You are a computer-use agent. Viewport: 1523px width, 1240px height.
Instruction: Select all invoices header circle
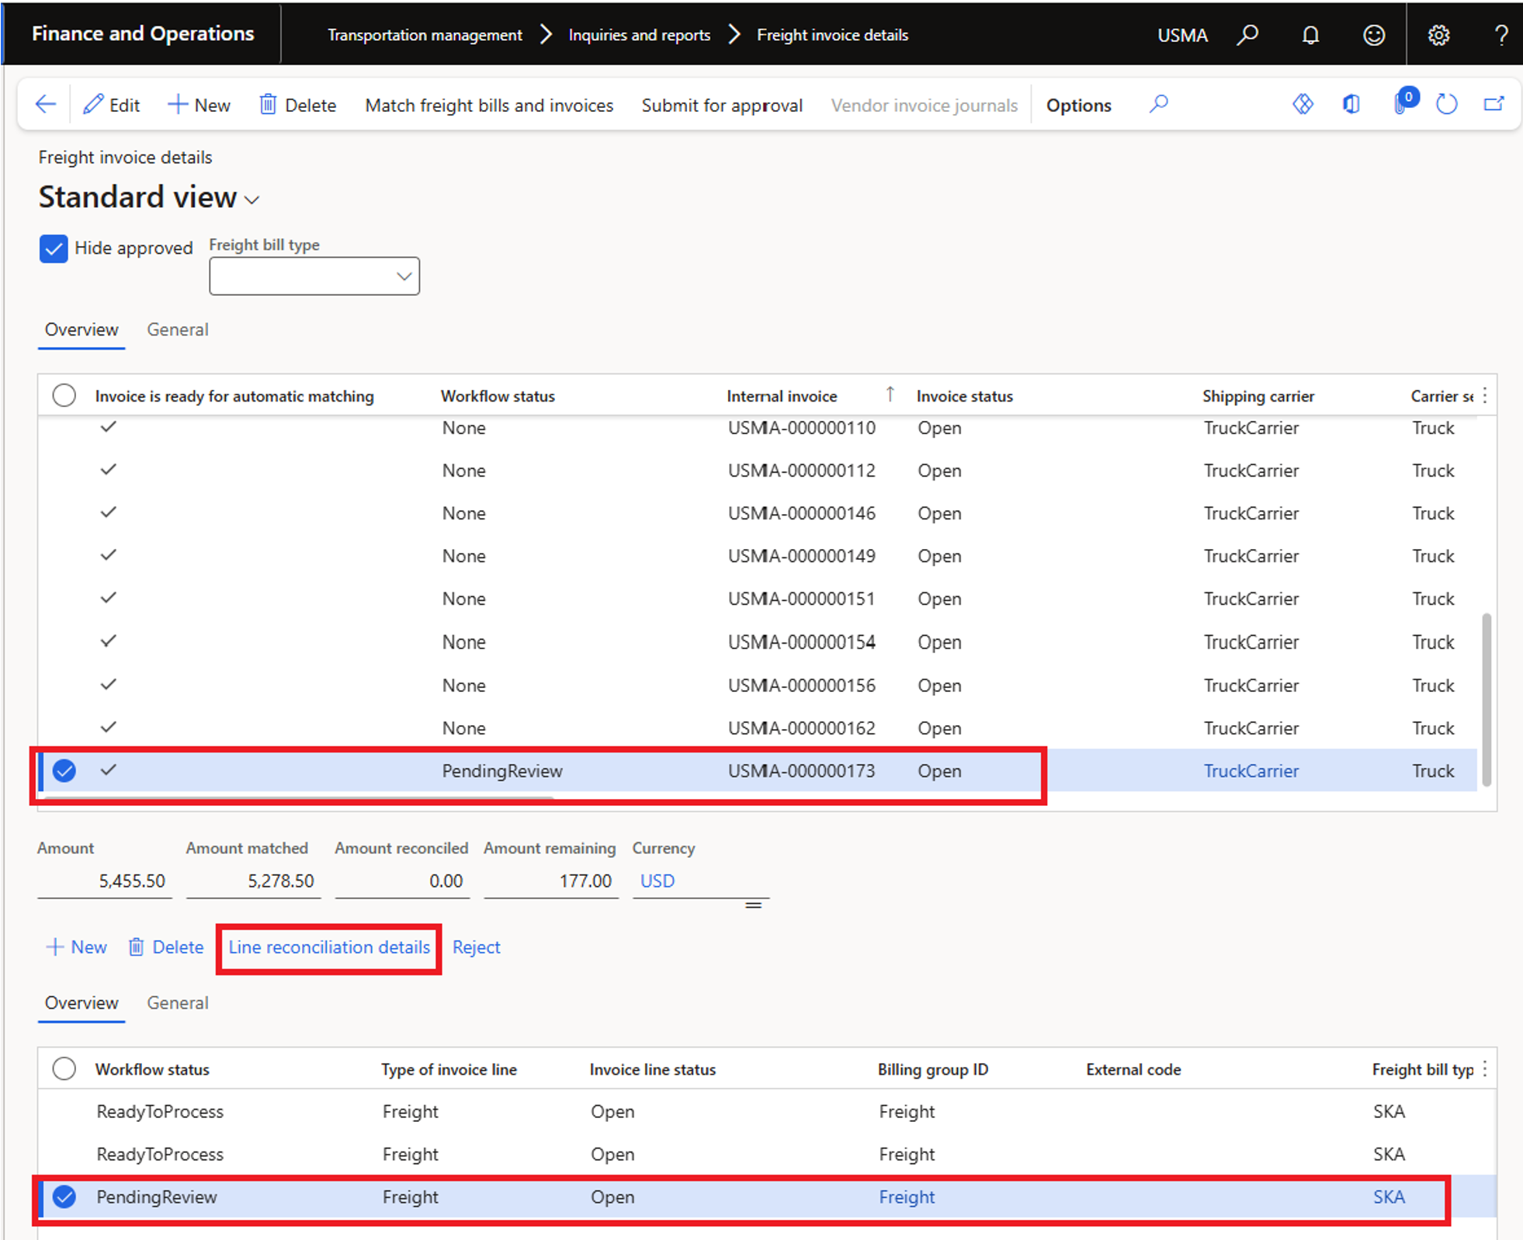(x=64, y=395)
